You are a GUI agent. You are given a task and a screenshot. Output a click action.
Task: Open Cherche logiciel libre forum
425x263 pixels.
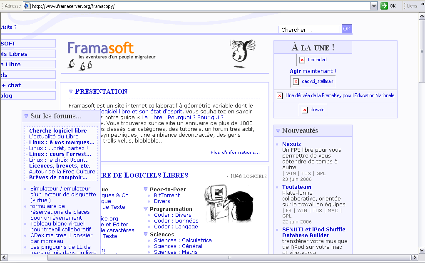pyautogui.click(x=58, y=130)
